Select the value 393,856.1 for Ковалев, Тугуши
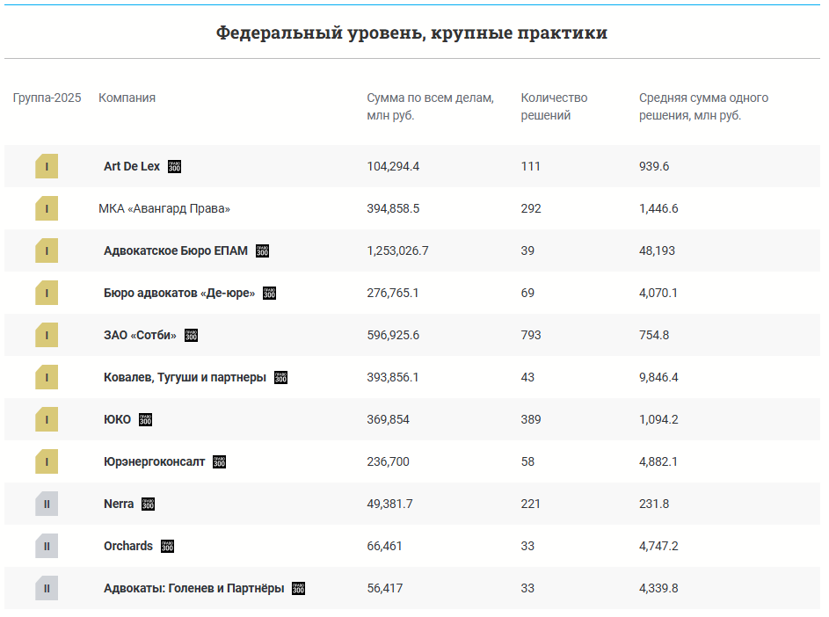Image resolution: width=829 pixels, height=617 pixels. 393,378
